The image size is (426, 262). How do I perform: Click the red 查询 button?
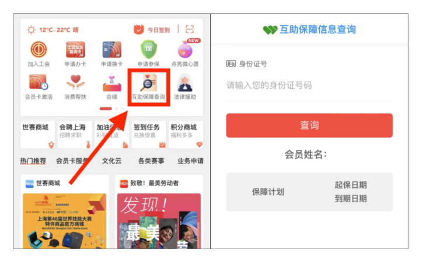tap(309, 125)
